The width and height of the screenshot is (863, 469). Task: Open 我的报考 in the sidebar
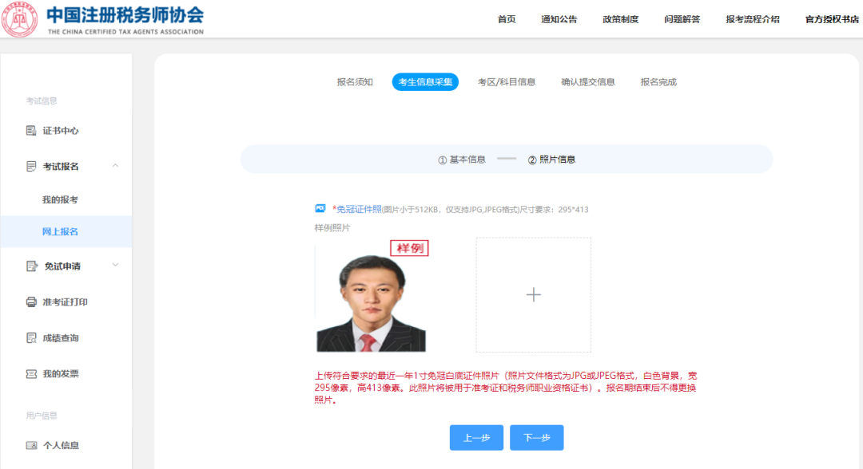click(x=60, y=199)
